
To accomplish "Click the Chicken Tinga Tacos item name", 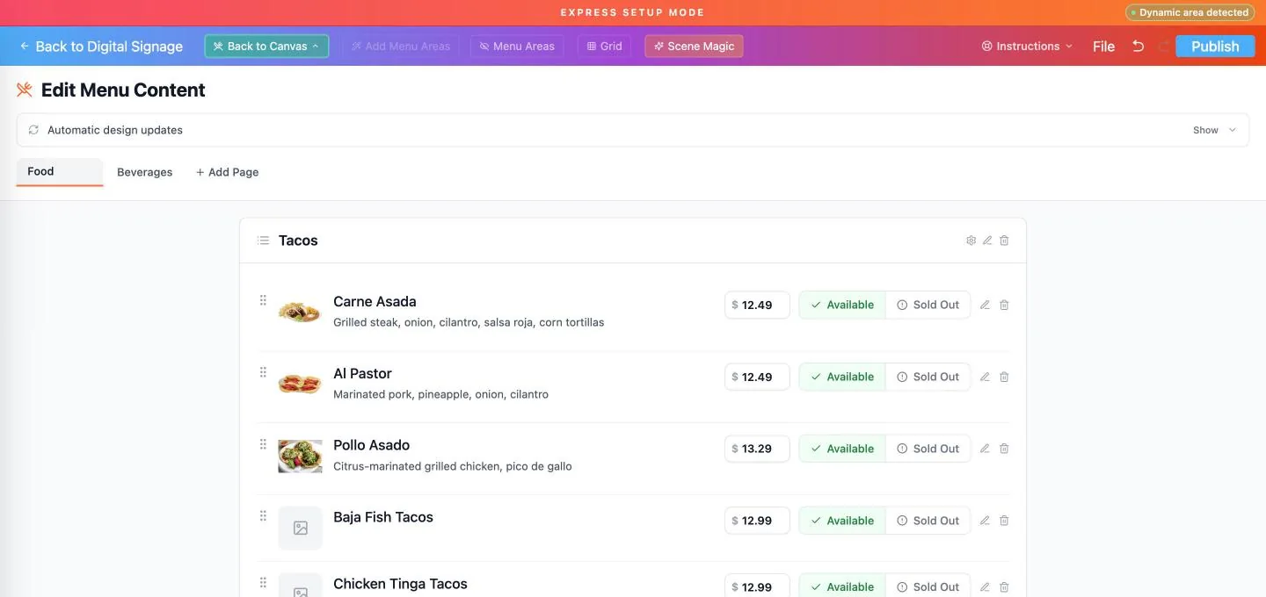I will [400, 584].
